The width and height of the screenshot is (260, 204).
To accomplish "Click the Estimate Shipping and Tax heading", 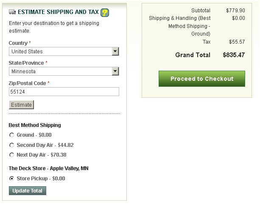I will click(58, 12).
